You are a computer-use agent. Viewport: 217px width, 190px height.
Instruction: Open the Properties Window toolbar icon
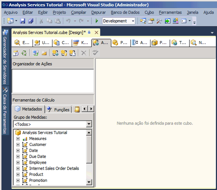(x=151, y=21)
